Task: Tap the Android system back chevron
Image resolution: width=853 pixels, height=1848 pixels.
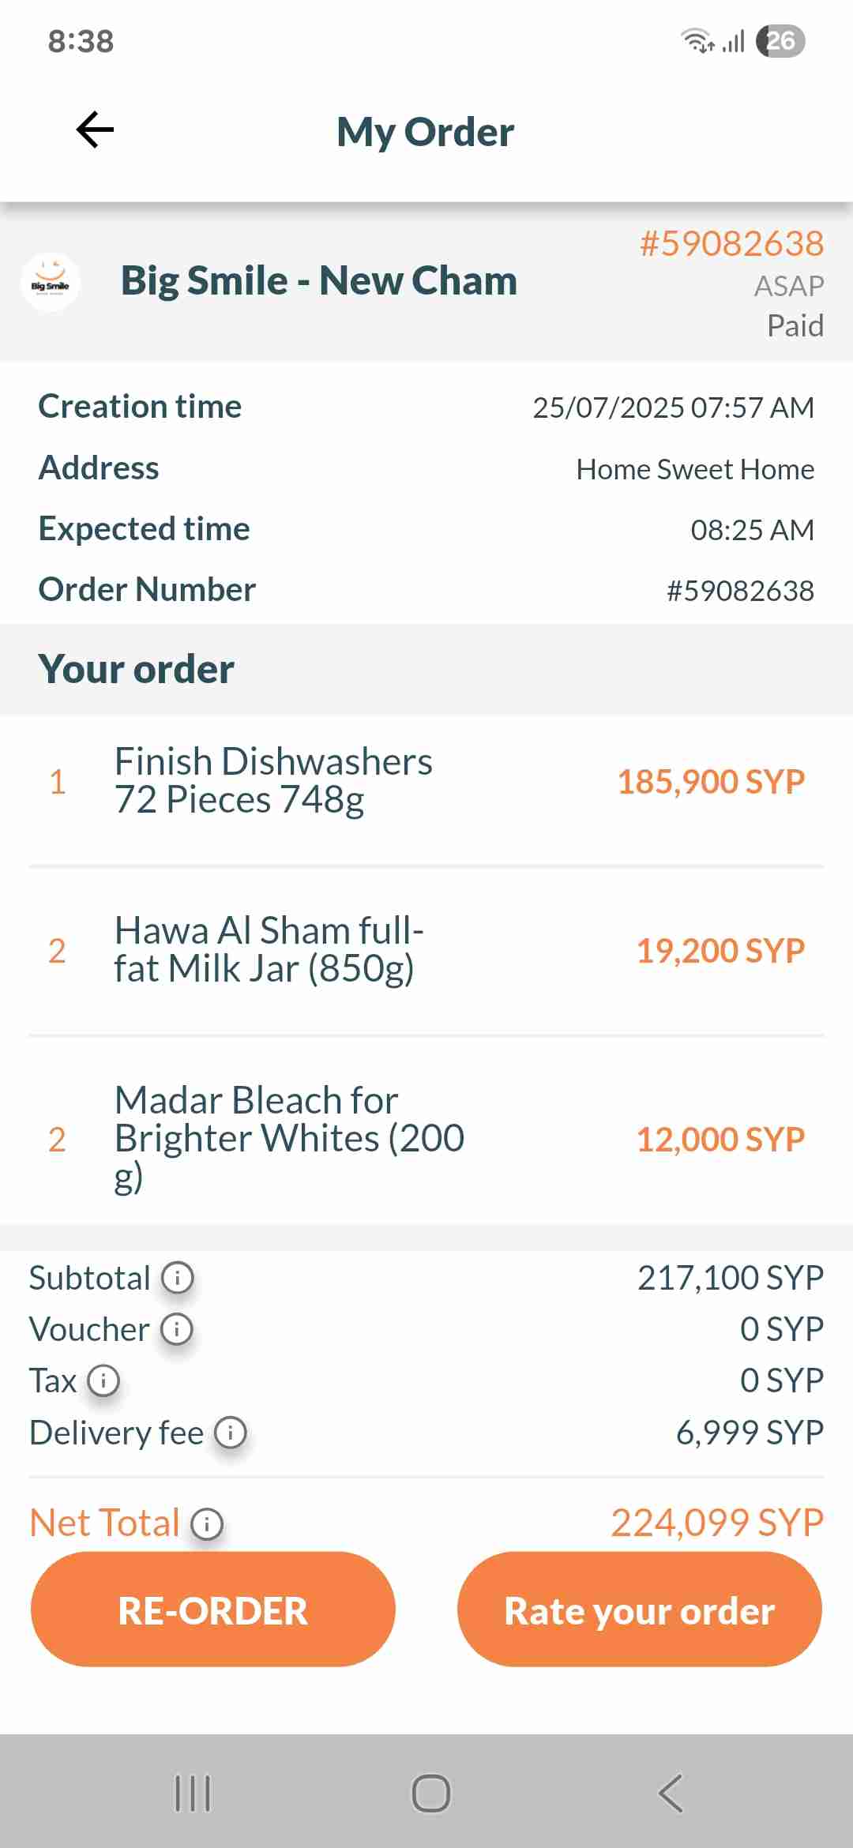Action: coord(670,1793)
